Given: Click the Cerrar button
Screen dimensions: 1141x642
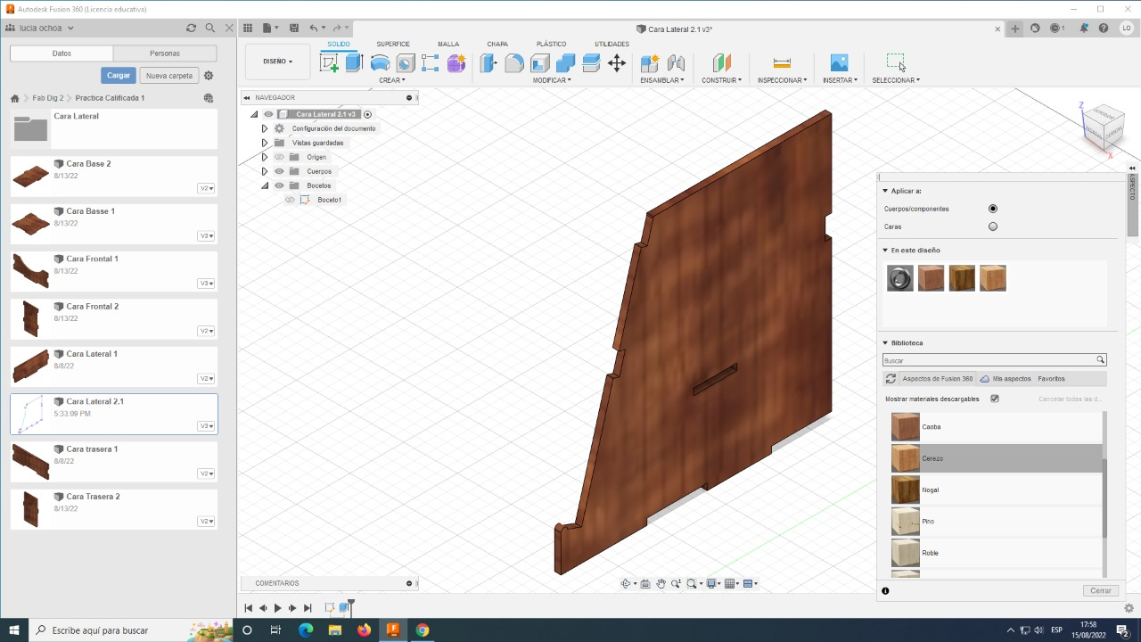Looking at the screenshot, I should click(x=1101, y=590).
